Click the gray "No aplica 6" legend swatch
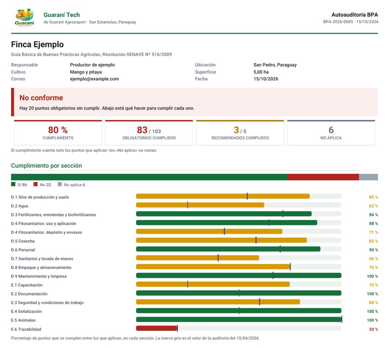 click(x=60, y=185)
